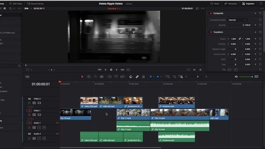Play the timeline in reverse
Viewport: 265px width, 149px height.
coord(105,70)
